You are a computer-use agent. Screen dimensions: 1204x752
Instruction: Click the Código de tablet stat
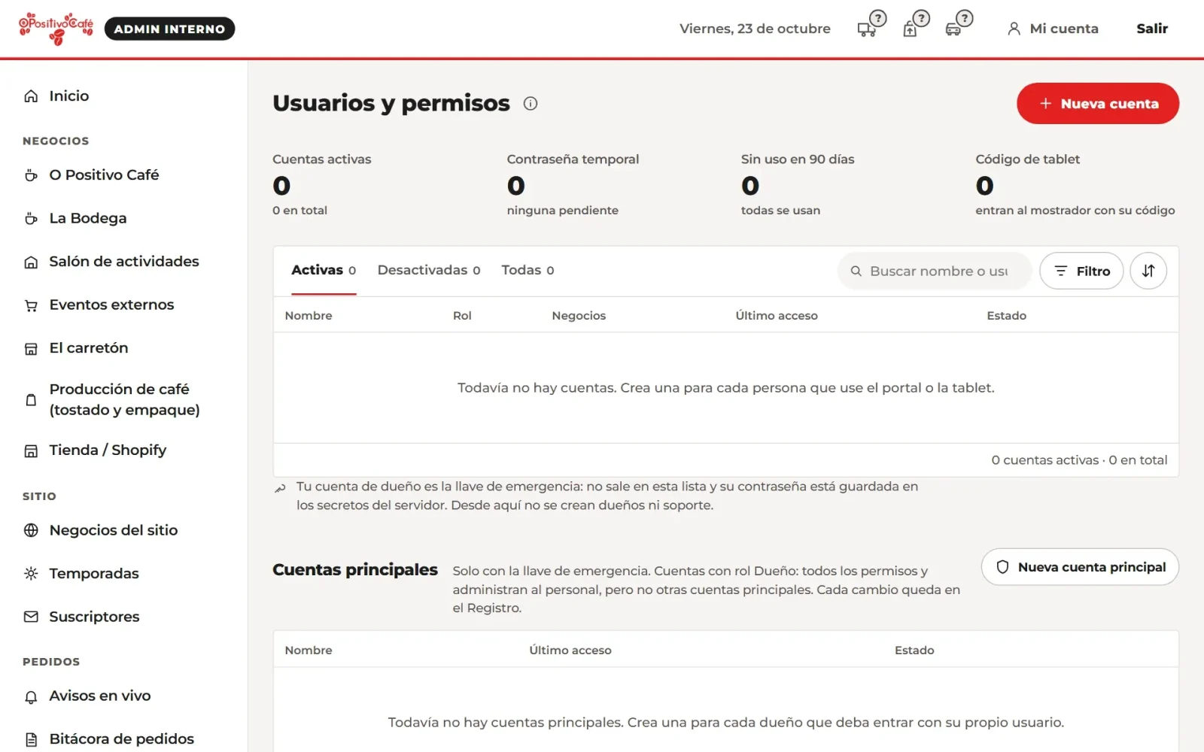pyautogui.click(x=1075, y=185)
